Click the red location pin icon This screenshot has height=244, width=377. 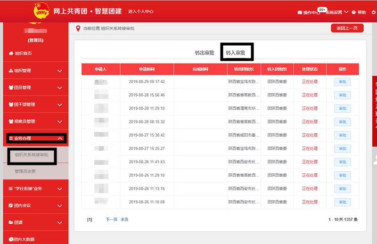[78, 29]
